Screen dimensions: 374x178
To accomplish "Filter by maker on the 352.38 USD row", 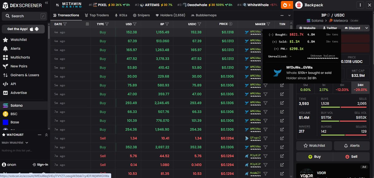I will 266,147.
